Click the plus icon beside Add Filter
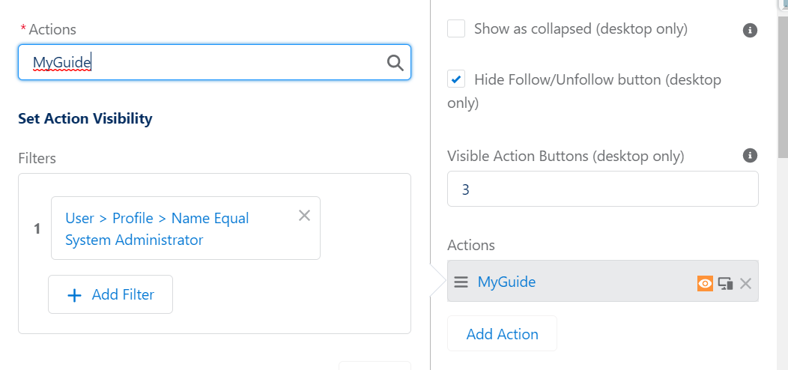This screenshot has width=788, height=370. point(74,295)
